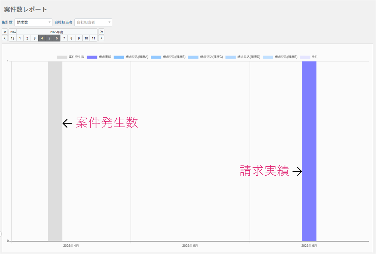Jump back one fiscal year with double-left arrow
376x254 pixels.
[5, 32]
